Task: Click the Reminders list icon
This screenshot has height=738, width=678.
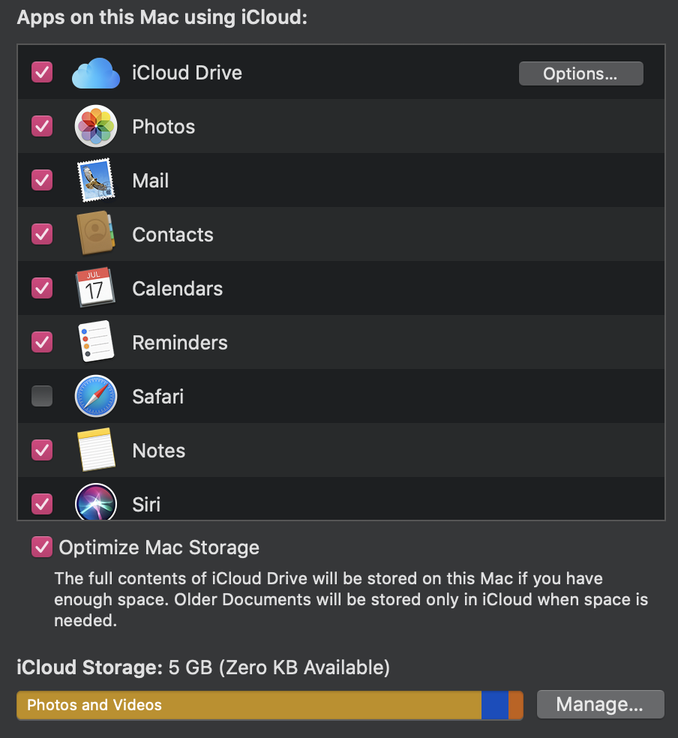Action: pyautogui.click(x=96, y=343)
